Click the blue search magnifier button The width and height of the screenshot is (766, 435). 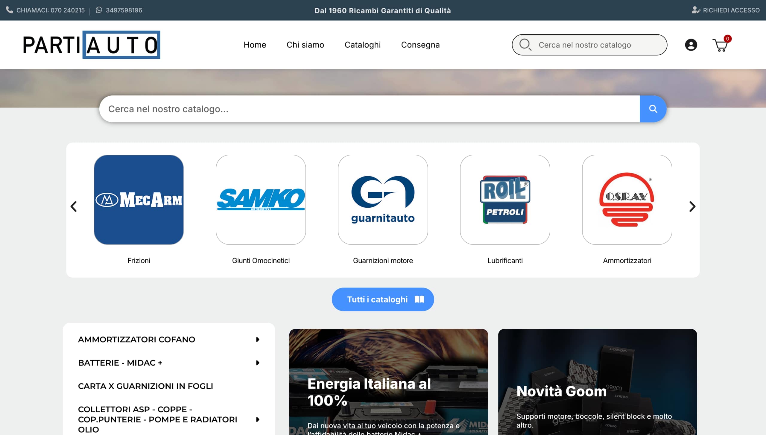[653, 109]
